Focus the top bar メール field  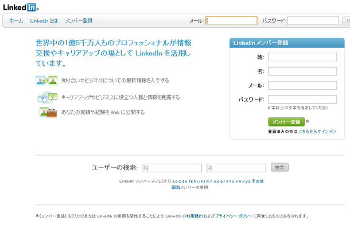(x=231, y=21)
